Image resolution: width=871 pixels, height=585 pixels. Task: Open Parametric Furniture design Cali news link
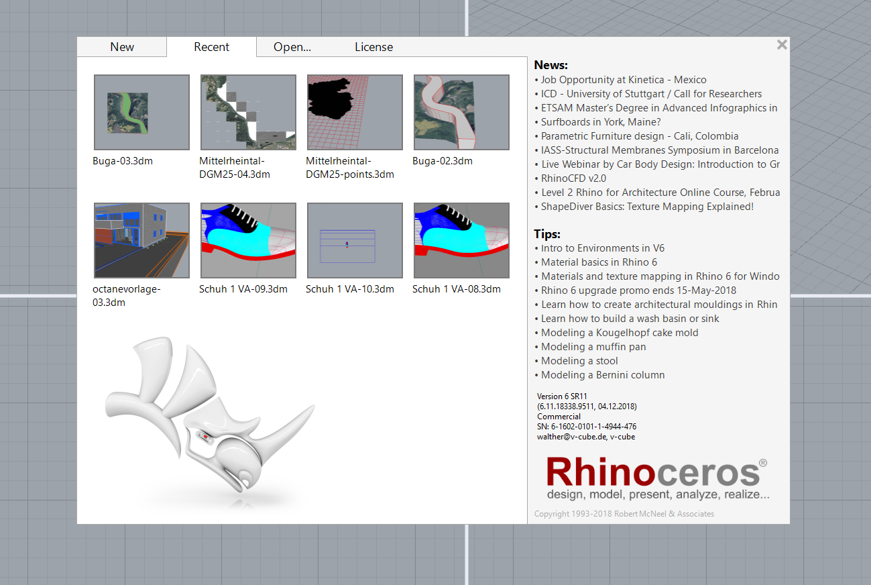point(640,136)
